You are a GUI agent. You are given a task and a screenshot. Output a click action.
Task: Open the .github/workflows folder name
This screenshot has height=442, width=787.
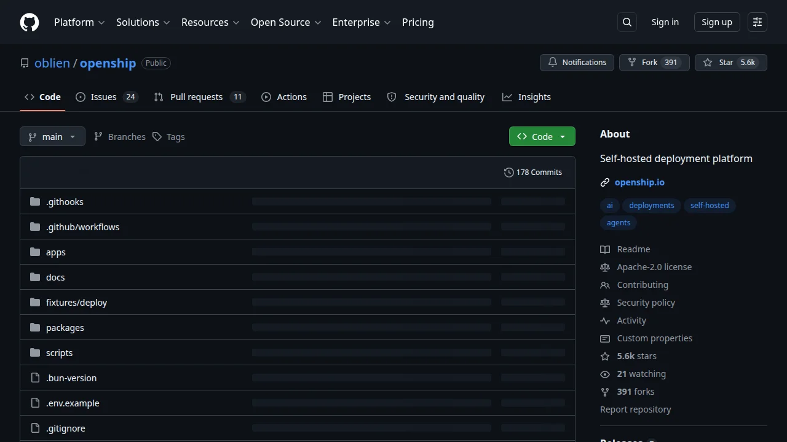[x=82, y=227]
